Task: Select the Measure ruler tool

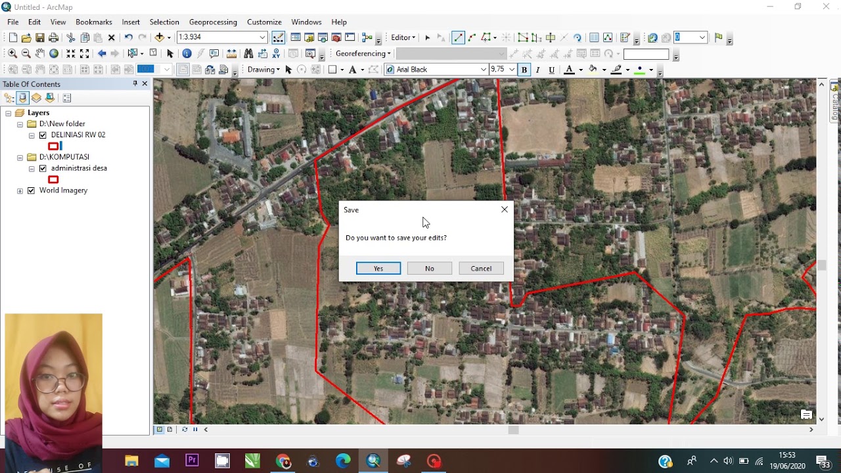Action: pyautogui.click(x=231, y=54)
